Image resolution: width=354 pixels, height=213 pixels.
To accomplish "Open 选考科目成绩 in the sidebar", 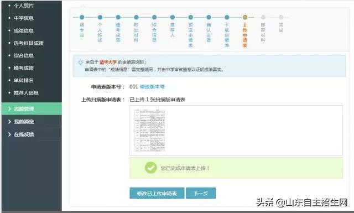I will (28, 43).
